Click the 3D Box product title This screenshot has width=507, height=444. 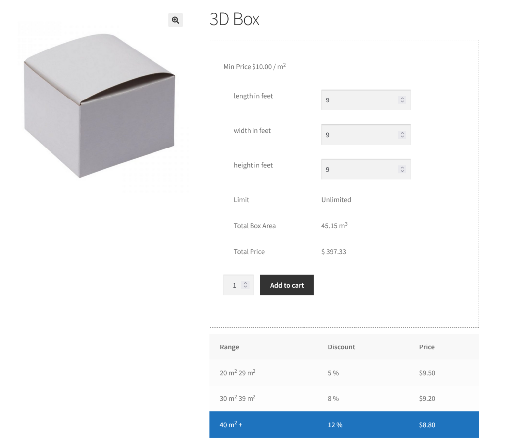tap(235, 19)
